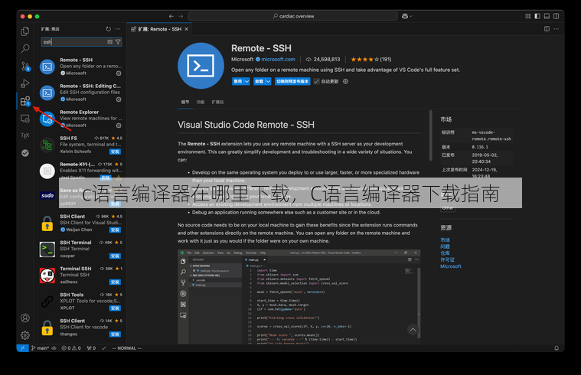
Task: Install the SSH FS extension
Action: click(116, 152)
